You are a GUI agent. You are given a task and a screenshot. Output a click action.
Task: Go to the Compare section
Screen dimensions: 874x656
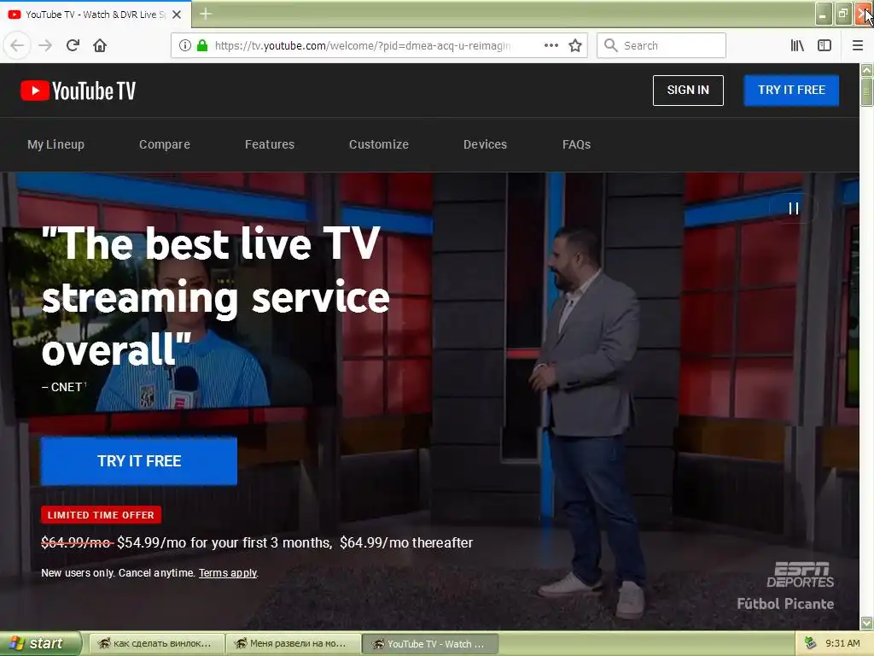click(x=165, y=144)
